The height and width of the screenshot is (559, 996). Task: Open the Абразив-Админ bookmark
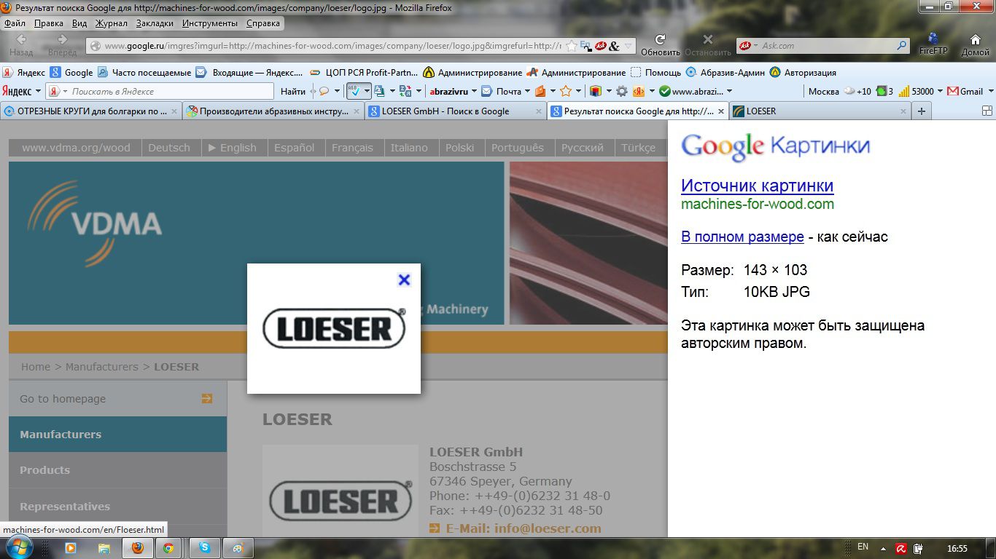point(725,73)
